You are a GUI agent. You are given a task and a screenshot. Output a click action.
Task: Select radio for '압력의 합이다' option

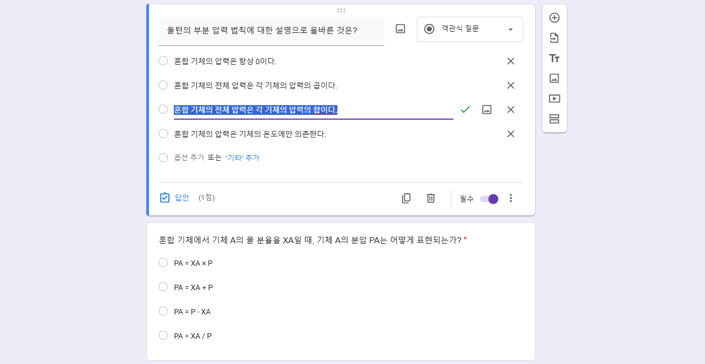(164, 109)
